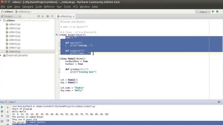Screen dimensions: 223x125
Task: Click the Pause output icon in Run panel
Action: [2, 116]
